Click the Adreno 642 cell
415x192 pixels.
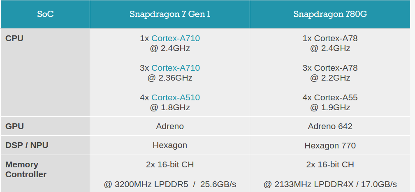click(330, 126)
